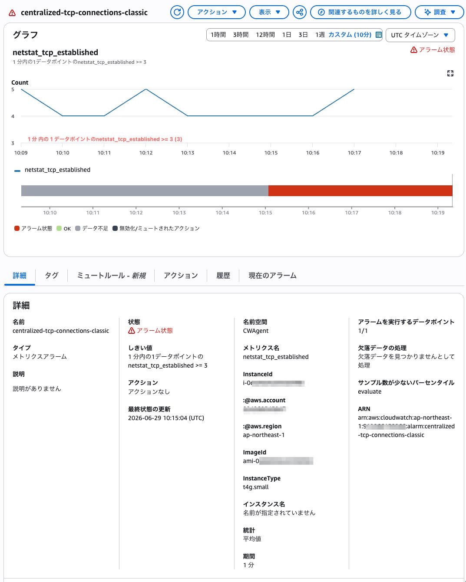Click the netstat_tcp_established legend marker
This screenshot has width=466, height=582.
[17, 171]
